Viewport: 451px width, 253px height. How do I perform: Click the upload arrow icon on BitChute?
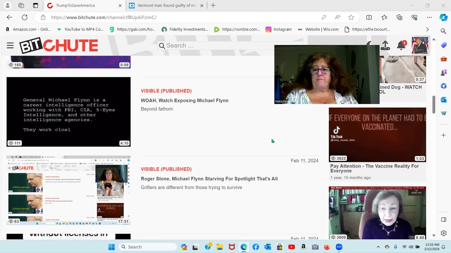point(385,45)
